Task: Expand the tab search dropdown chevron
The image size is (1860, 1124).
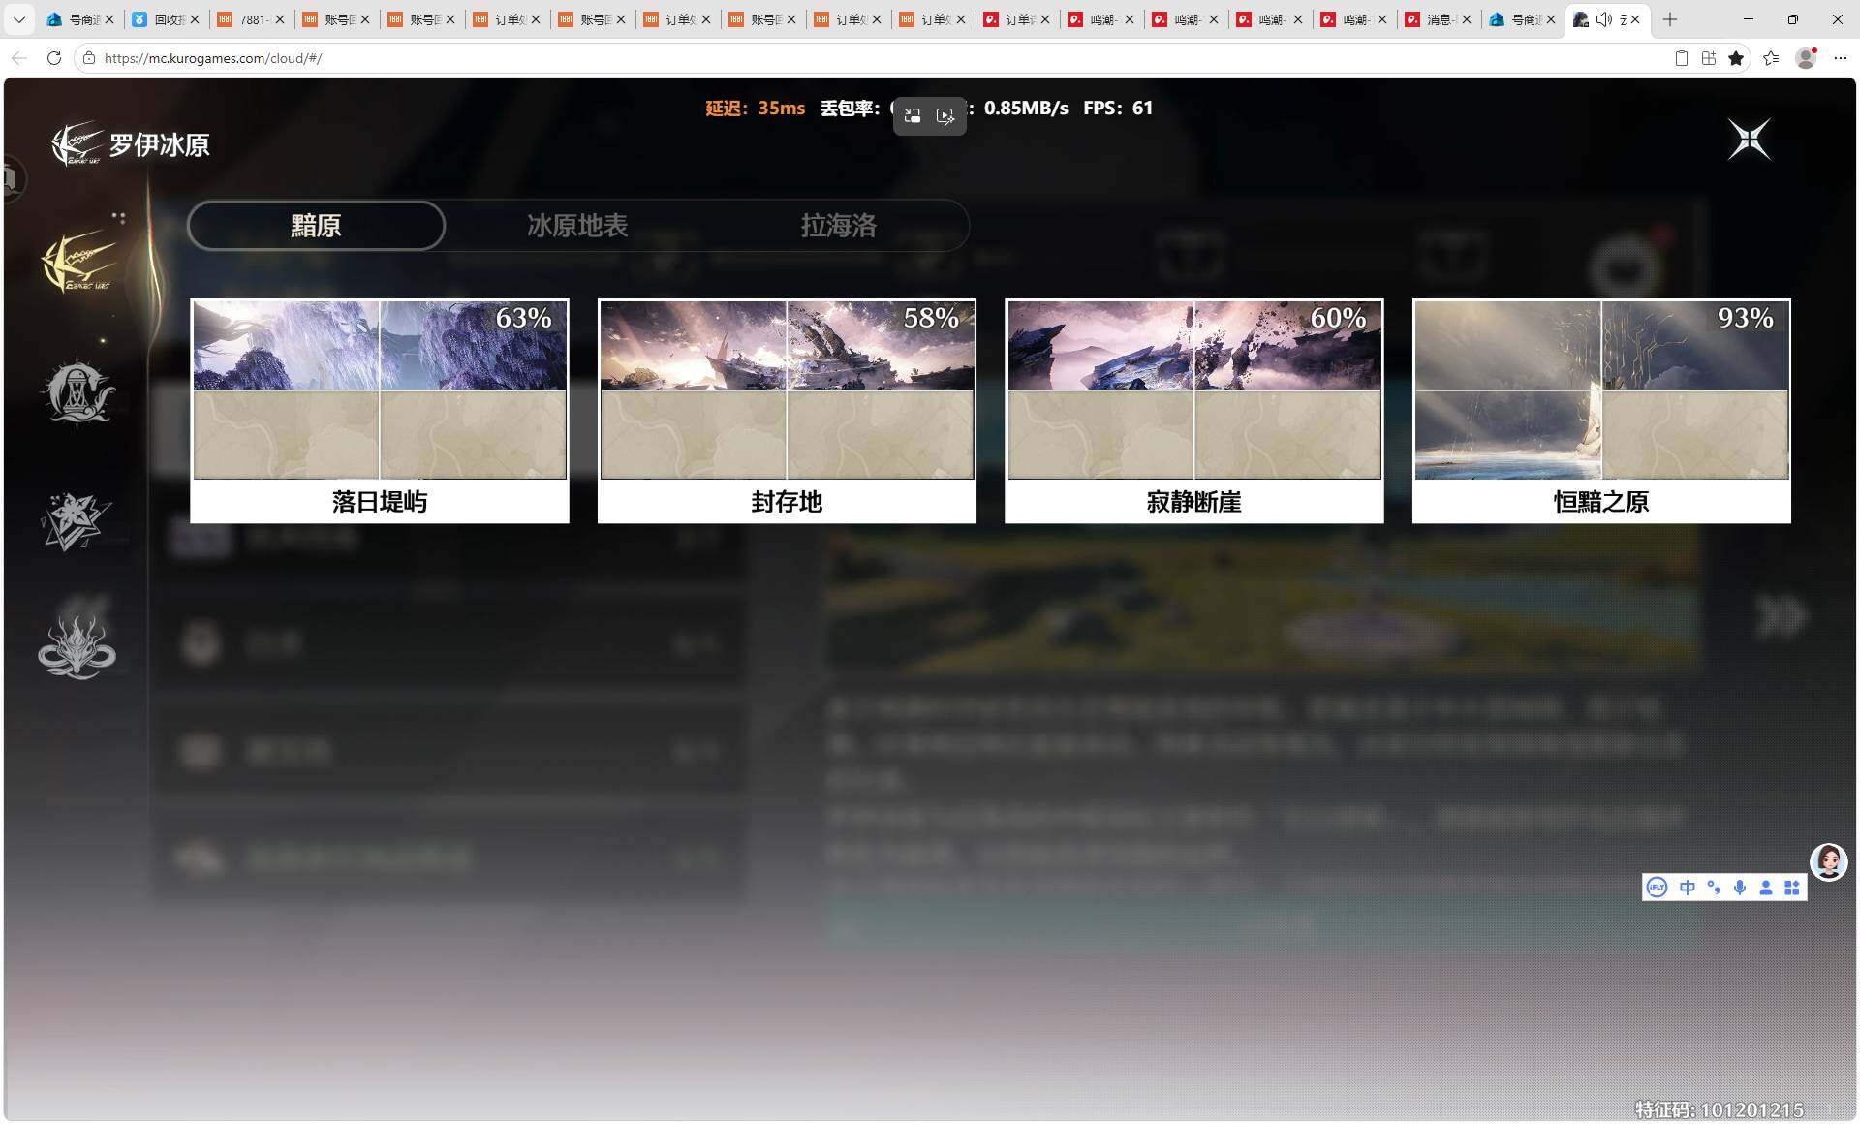Action: (18, 19)
